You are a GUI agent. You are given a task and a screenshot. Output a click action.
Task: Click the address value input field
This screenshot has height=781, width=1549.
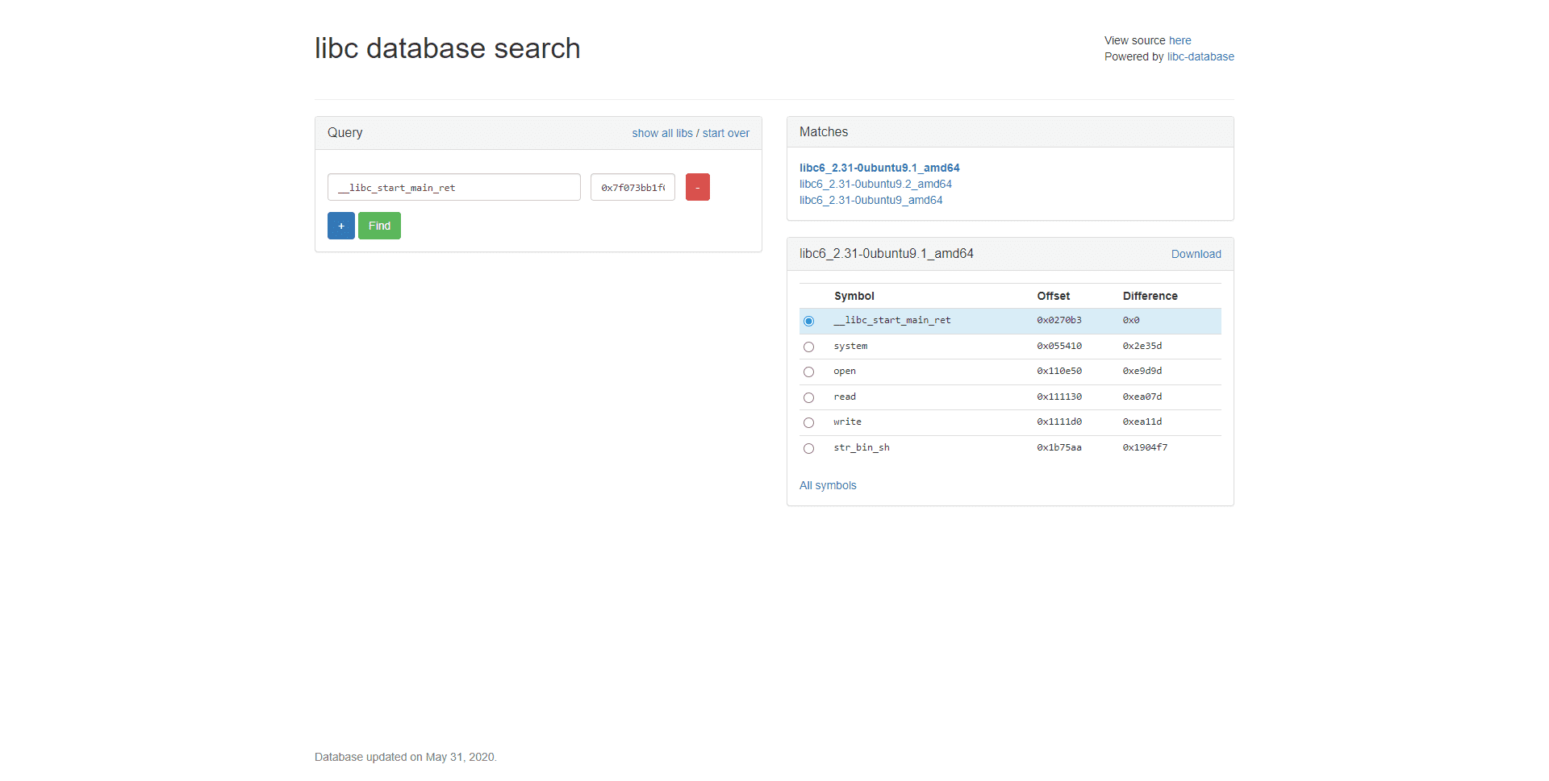633,187
